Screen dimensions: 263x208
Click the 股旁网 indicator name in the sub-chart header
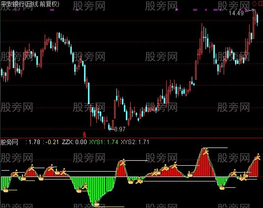9,142
